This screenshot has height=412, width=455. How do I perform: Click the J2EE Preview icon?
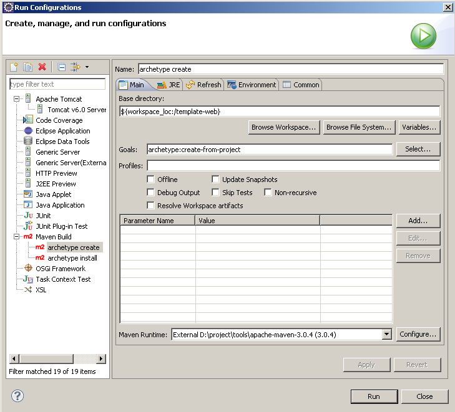point(28,183)
